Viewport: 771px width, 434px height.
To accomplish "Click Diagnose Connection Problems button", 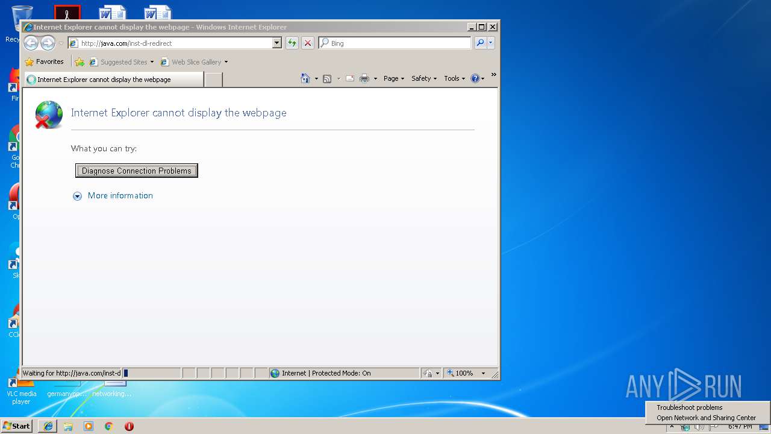I will click(137, 171).
